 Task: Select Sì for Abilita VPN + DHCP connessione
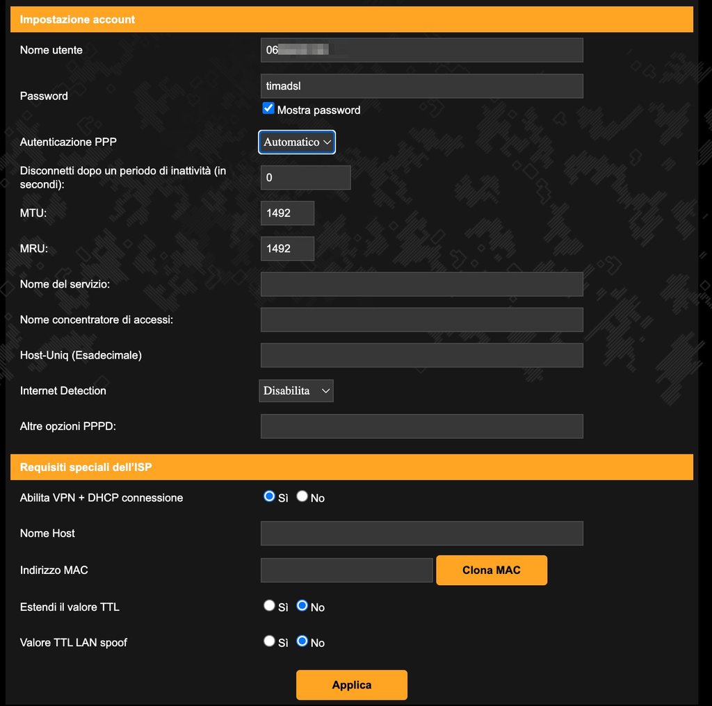pos(269,496)
